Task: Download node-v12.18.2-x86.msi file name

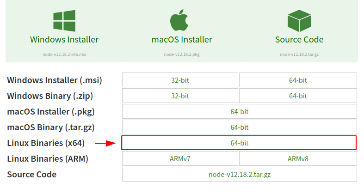Action: [64, 55]
